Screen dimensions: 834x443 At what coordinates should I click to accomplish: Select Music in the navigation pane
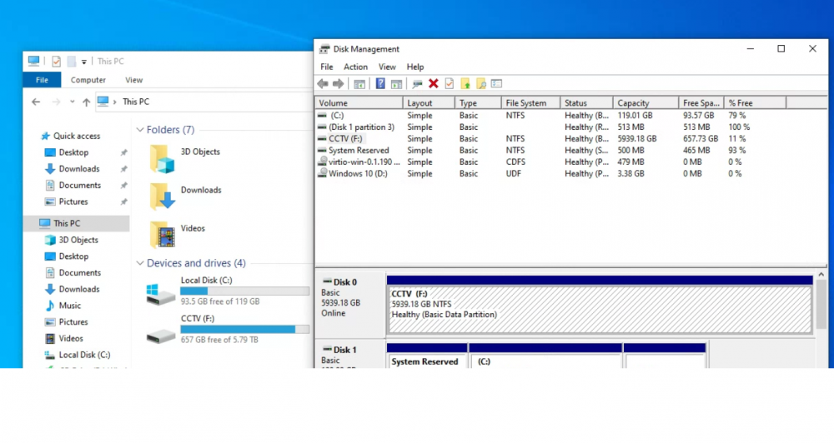point(70,306)
